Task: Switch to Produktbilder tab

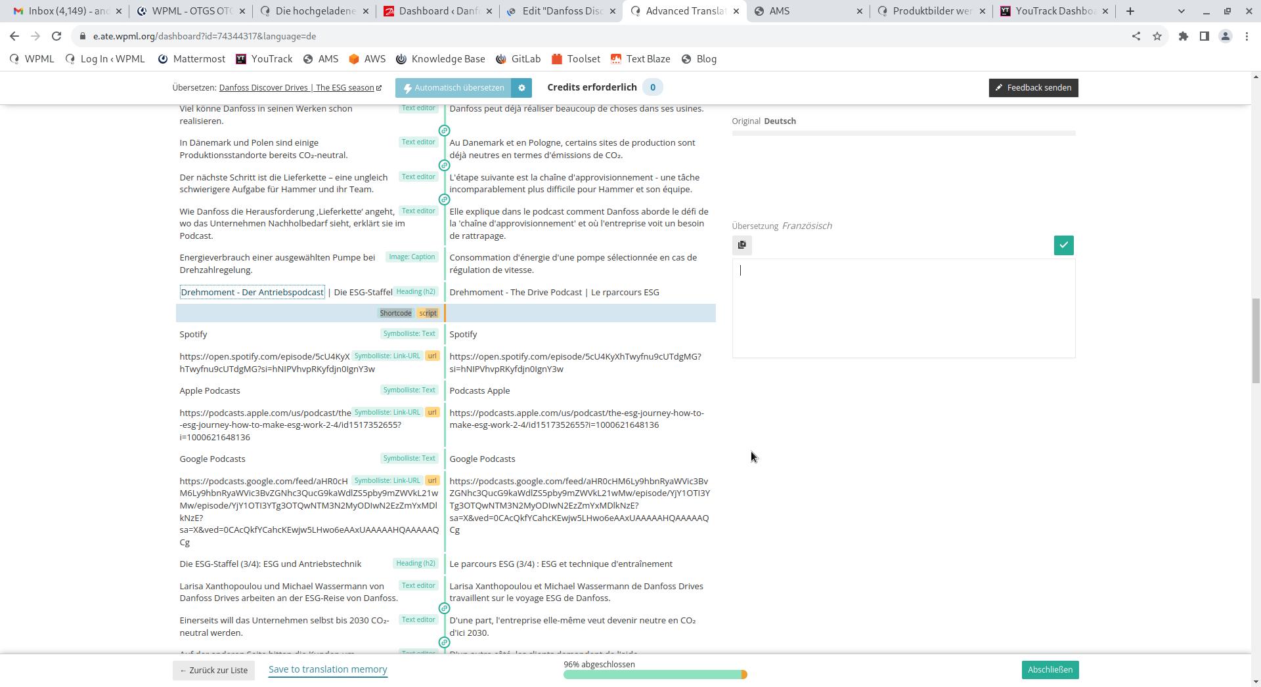Action: pos(931,11)
